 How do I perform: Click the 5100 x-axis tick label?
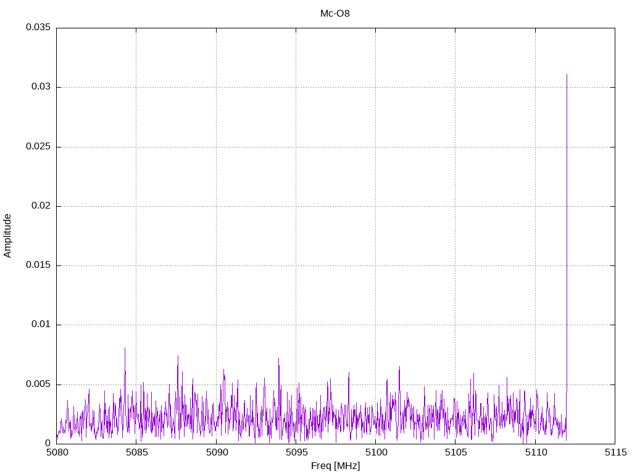(375, 452)
